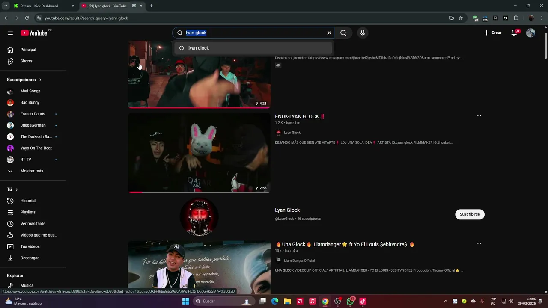548x308 pixels.
Task: Click the taskbar Buscar search box
Action: click(x=223, y=301)
